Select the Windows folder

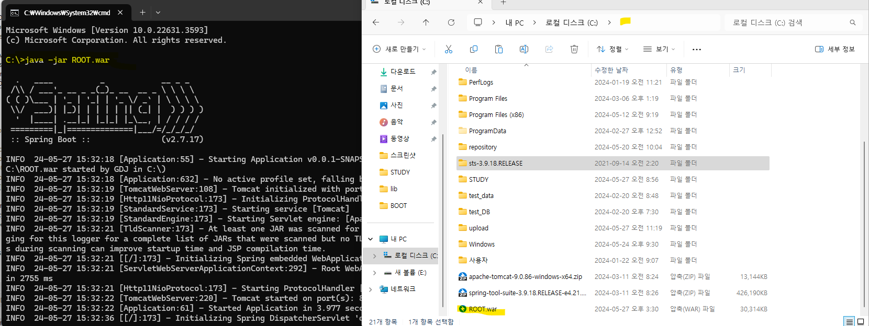point(613,244)
